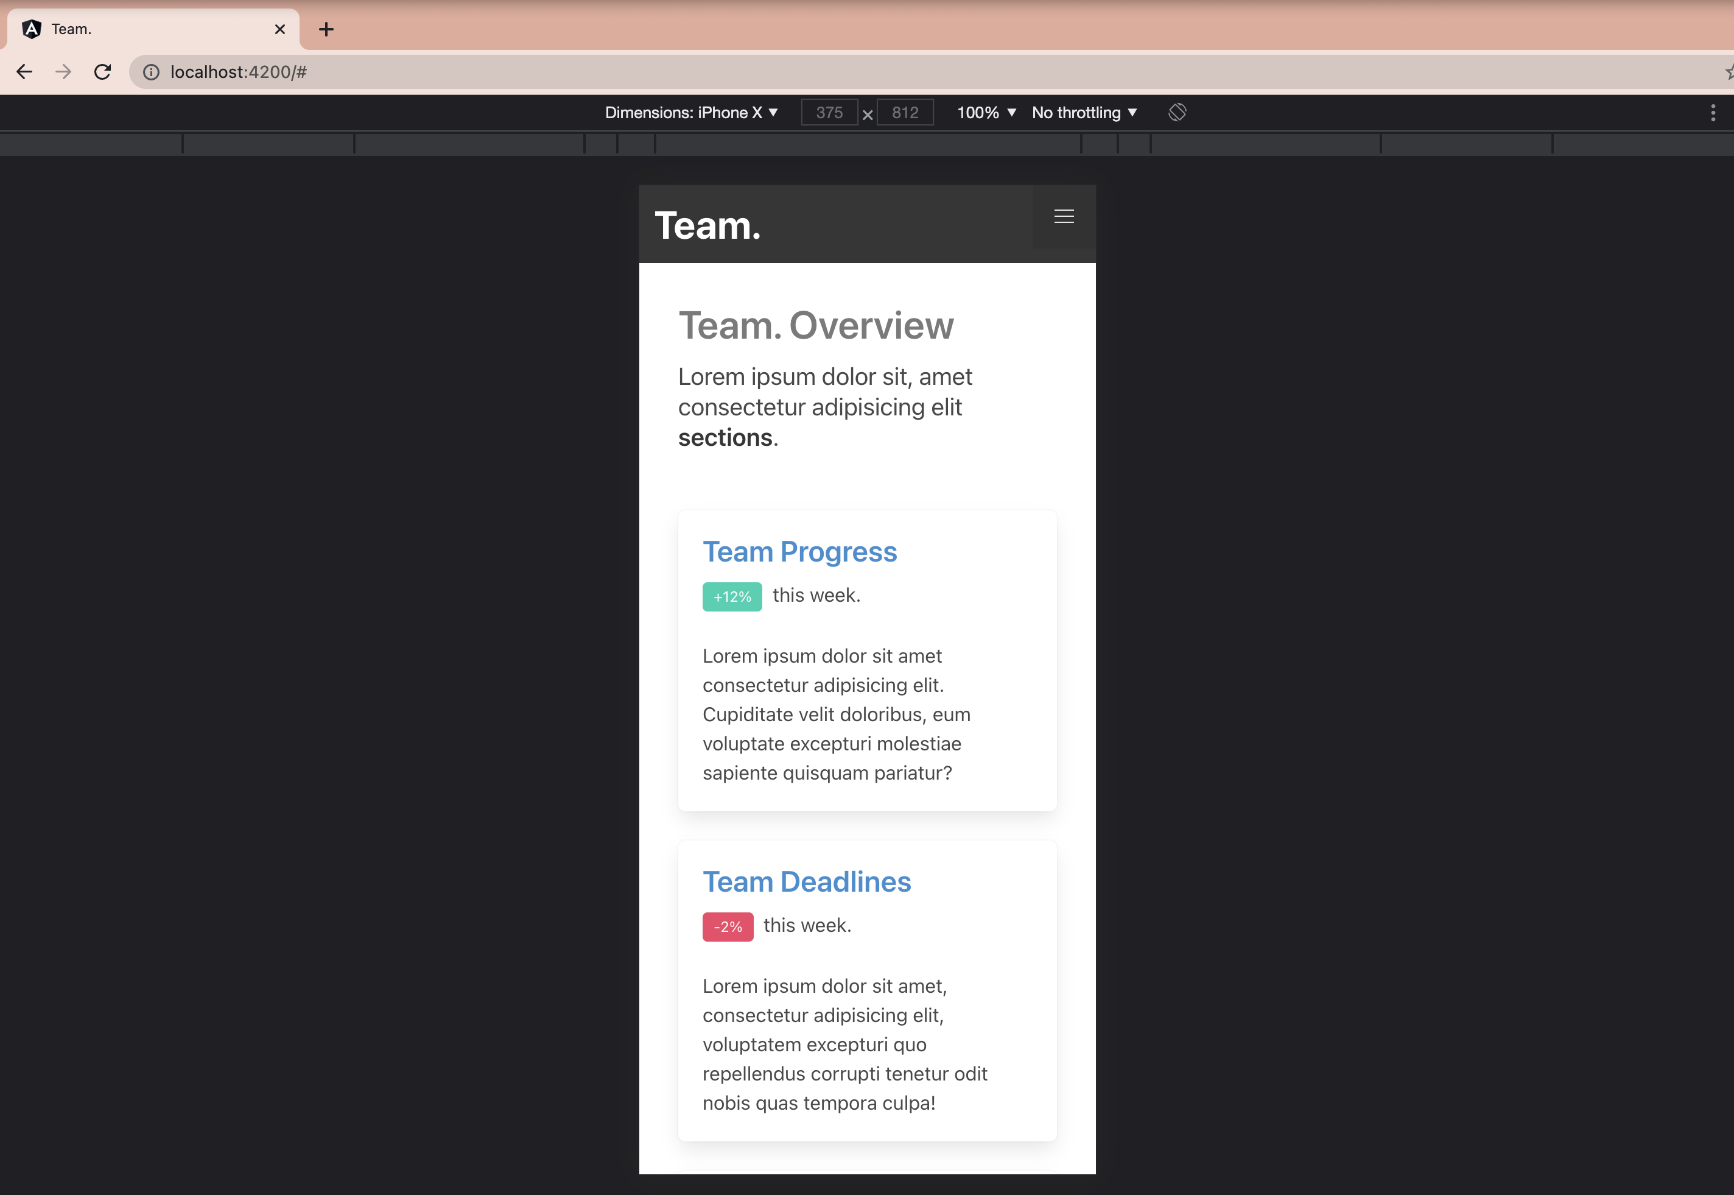Click the green +12% progress badge
1734x1195 pixels.
(x=732, y=596)
